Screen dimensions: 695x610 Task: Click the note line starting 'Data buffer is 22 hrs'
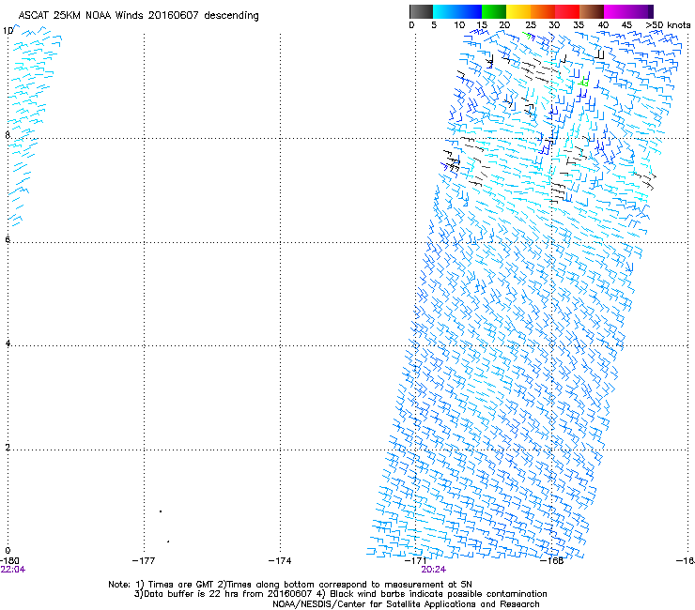click(x=340, y=594)
